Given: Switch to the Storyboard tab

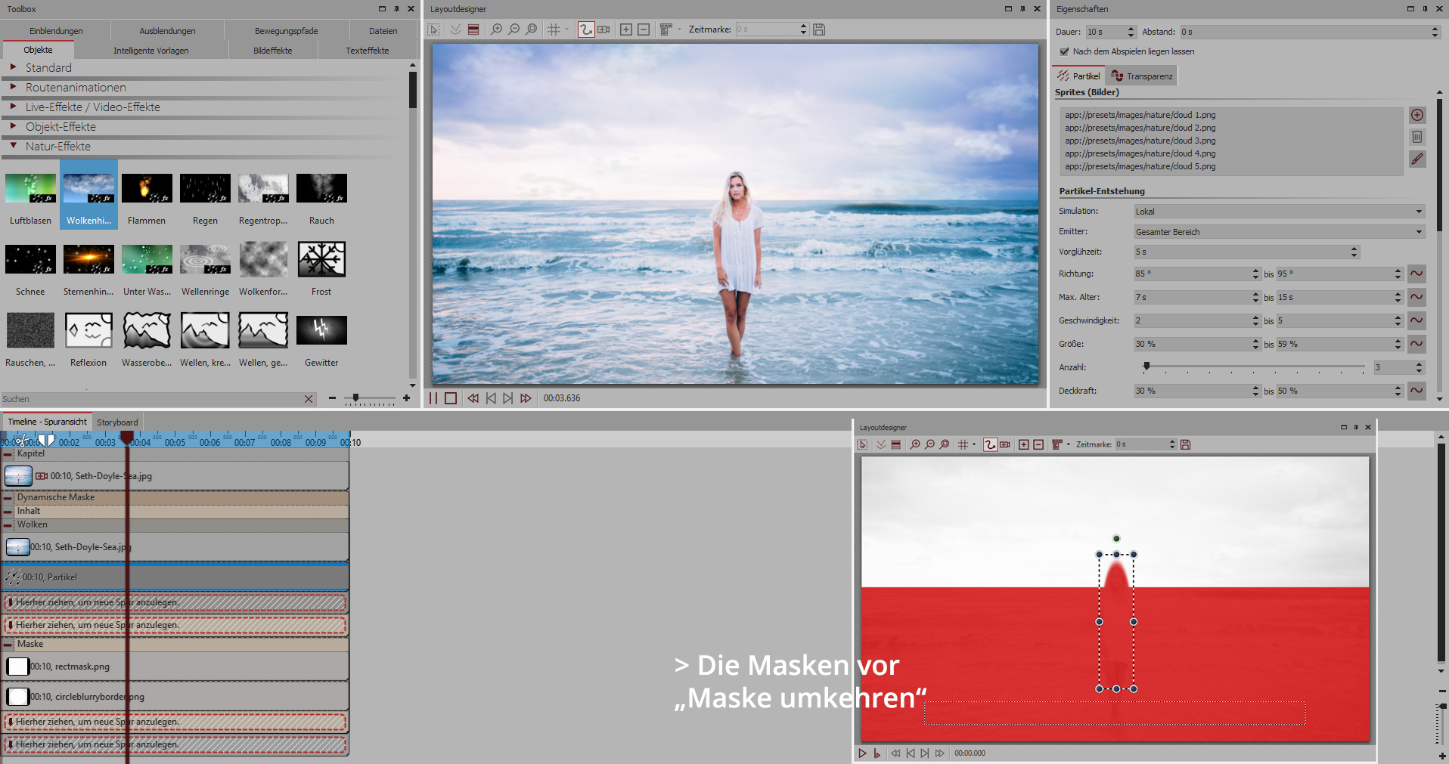Looking at the screenshot, I should 117,422.
